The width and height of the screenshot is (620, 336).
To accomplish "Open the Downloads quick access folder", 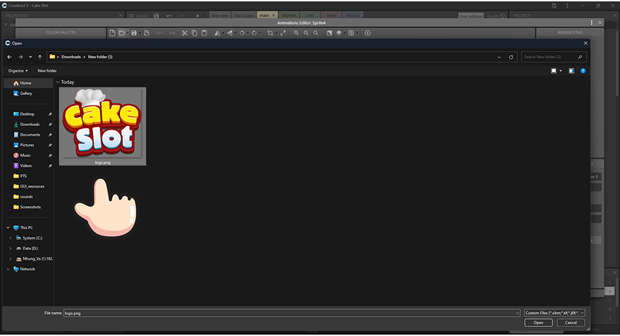I will coord(30,124).
